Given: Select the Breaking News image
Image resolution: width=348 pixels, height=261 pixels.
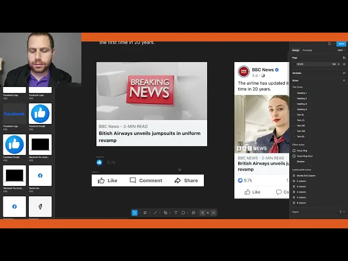Looking at the screenshot, I should (x=152, y=91).
